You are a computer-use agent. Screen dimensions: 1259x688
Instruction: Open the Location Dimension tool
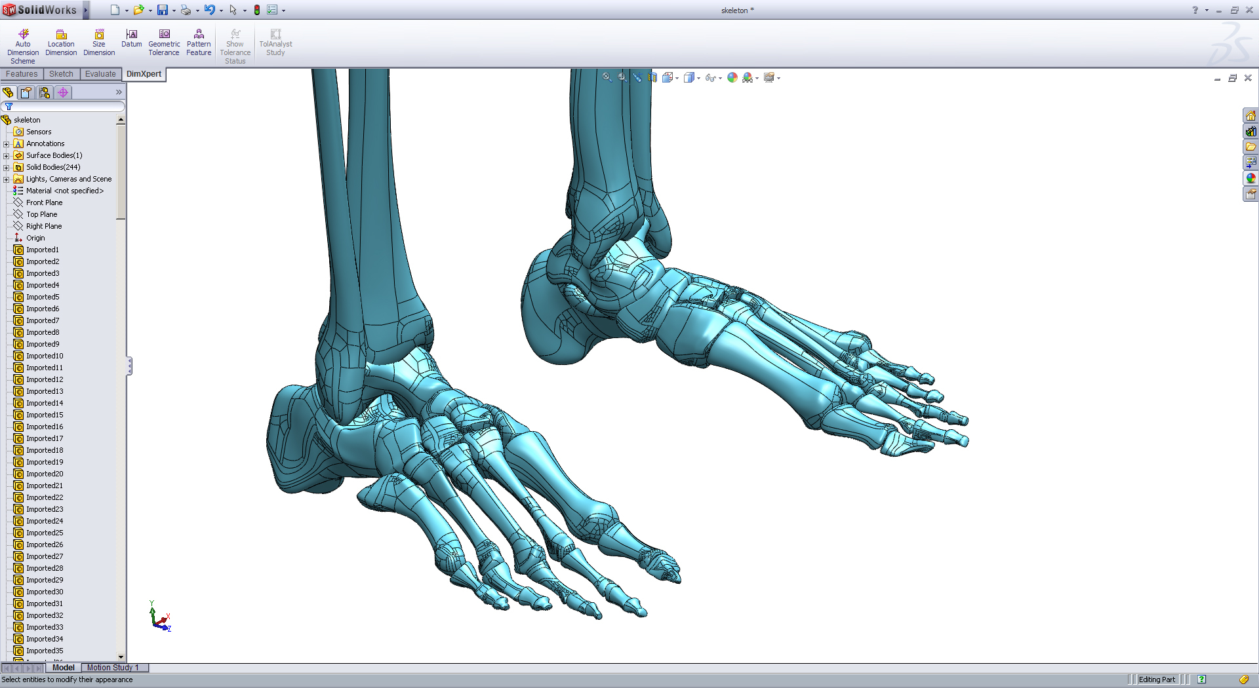61,41
